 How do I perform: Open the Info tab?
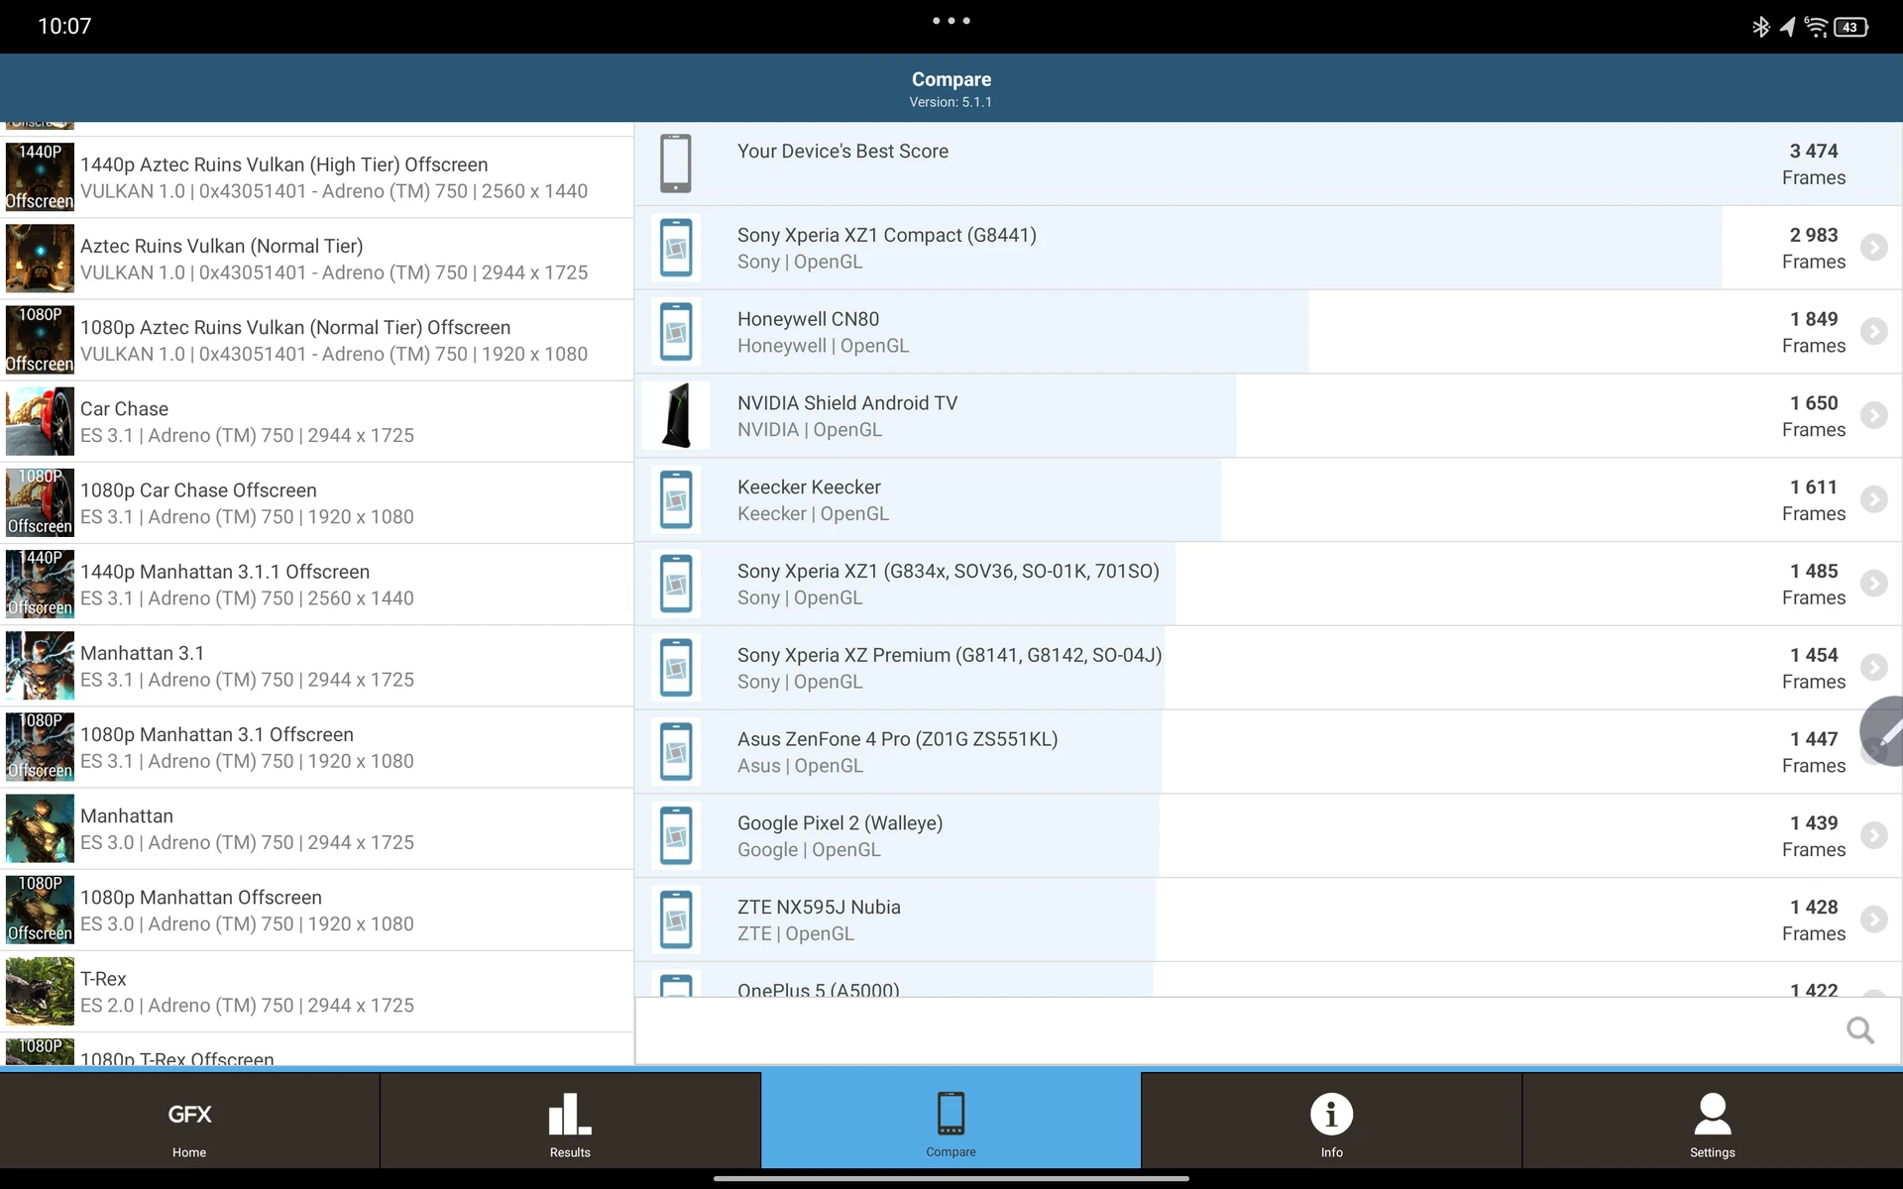click(x=1331, y=1121)
